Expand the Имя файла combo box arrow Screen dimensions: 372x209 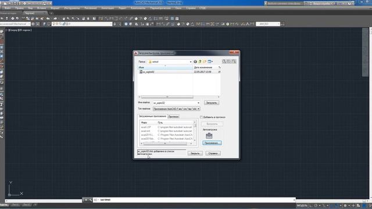(x=198, y=103)
